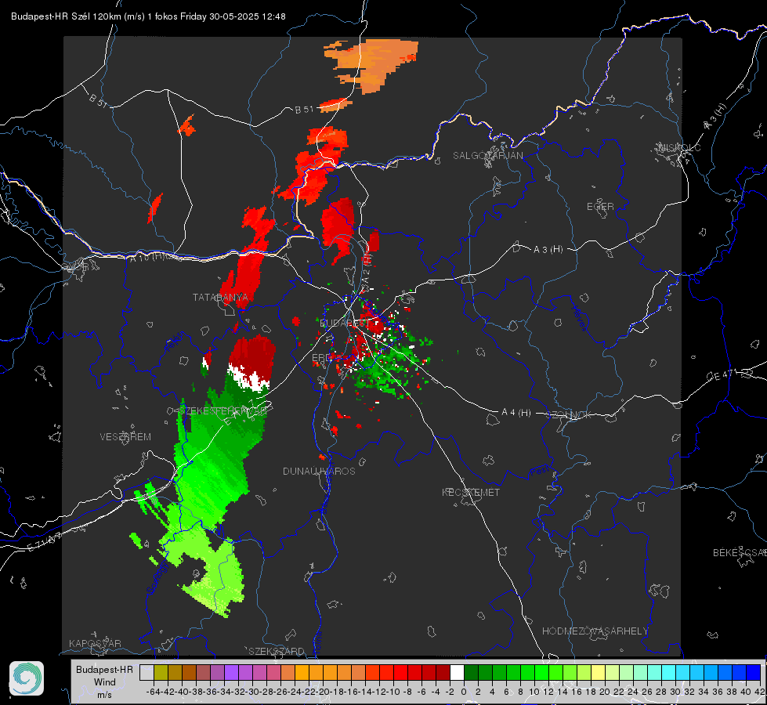Click the MISKOLC city label
Viewport: 767px width, 705px height.
[679, 147]
